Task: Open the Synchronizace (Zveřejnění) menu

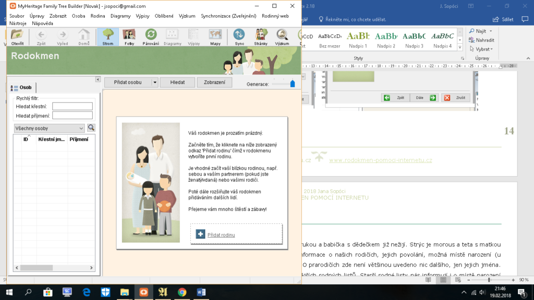Action: click(x=228, y=16)
